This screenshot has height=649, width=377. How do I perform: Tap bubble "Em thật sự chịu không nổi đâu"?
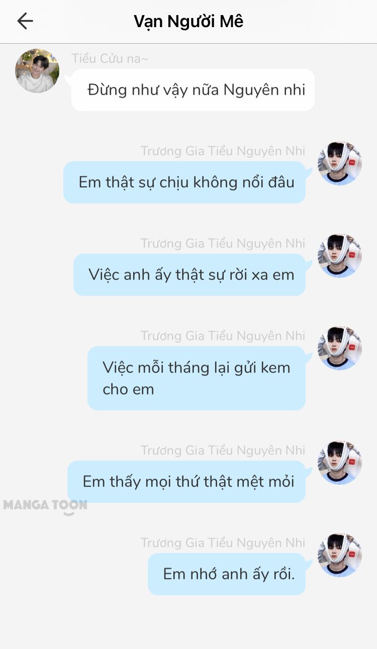click(x=184, y=182)
